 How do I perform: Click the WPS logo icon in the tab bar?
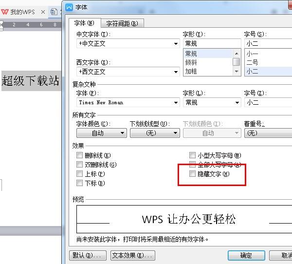pyautogui.click(x=5, y=12)
